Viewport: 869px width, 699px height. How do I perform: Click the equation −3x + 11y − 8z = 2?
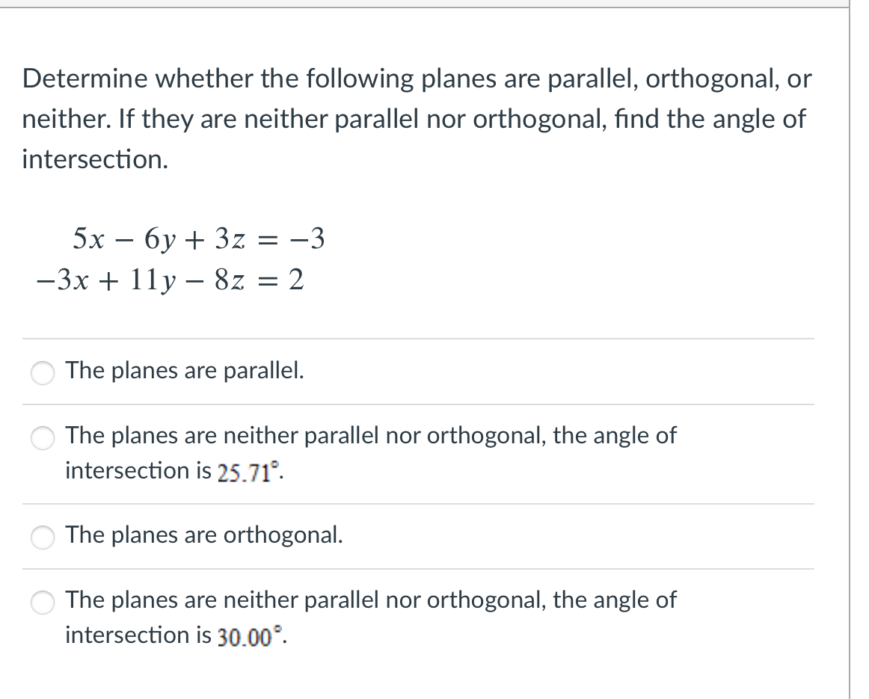pyautogui.click(x=170, y=280)
